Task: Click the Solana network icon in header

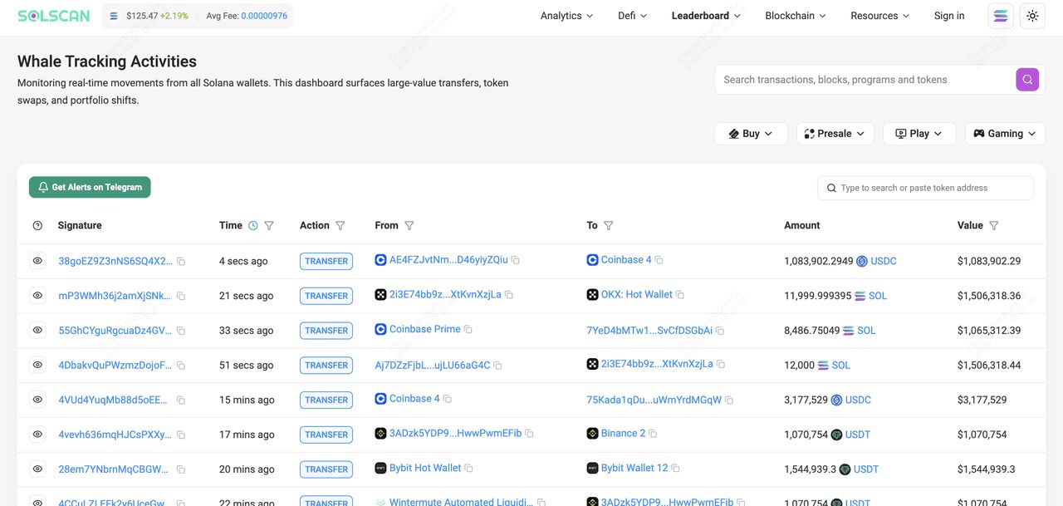Action: click(x=1000, y=16)
